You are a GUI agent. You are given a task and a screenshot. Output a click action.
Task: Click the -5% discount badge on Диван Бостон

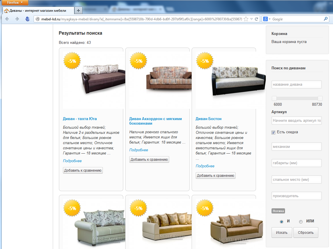(205, 61)
